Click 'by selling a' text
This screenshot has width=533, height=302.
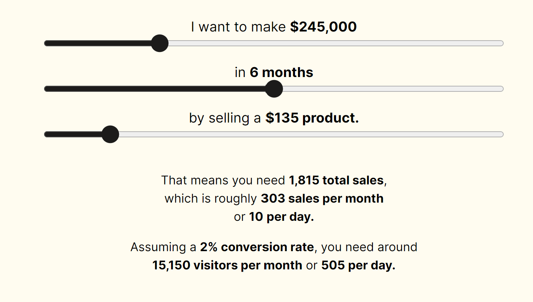(x=225, y=118)
